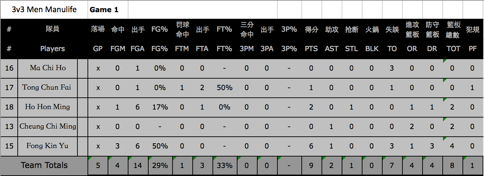
Task: Select the 'Cheung Chi Ming' name cell
Action: point(48,126)
